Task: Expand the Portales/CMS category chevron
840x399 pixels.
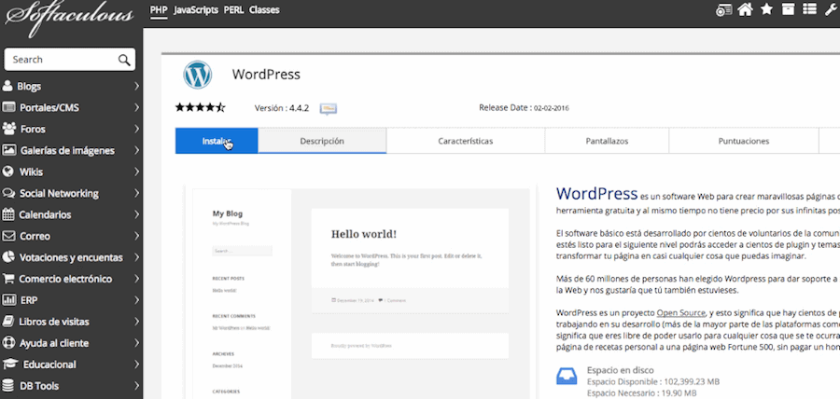Action: pos(137,107)
